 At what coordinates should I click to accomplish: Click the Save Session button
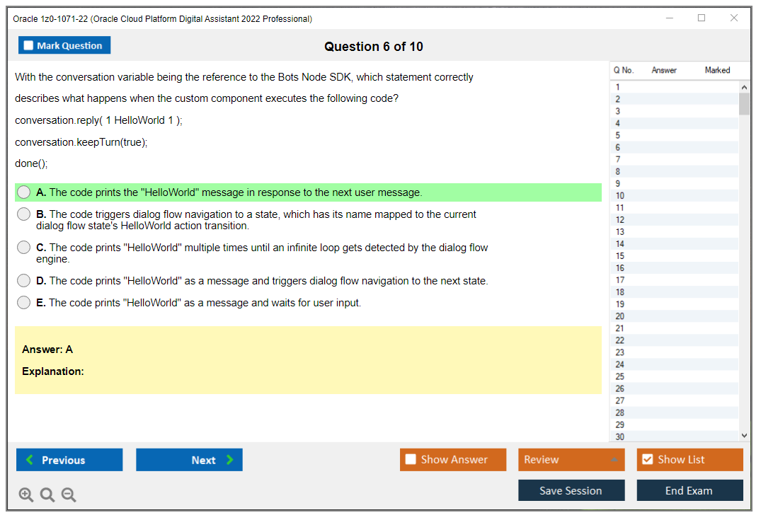coord(571,490)
